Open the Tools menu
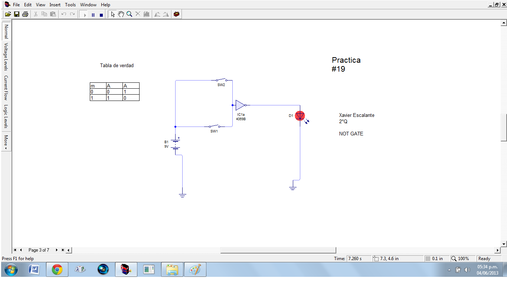This screenshot has width=507, height=285. pyautogui.click(x=70, y=4)
